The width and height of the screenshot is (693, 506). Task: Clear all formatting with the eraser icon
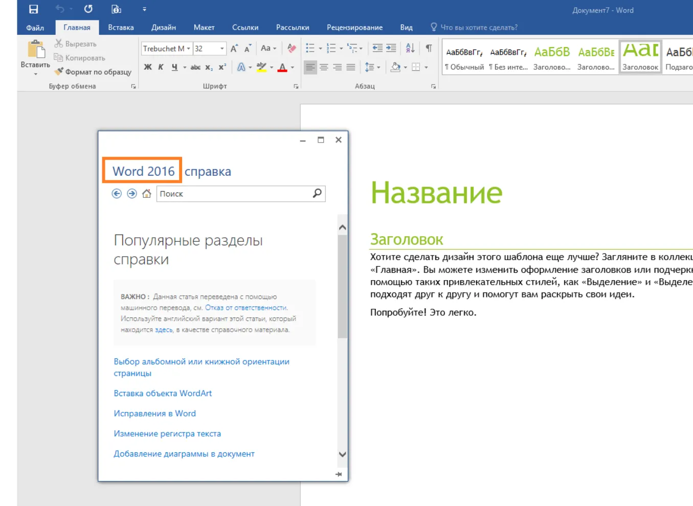tap(292, 49)
